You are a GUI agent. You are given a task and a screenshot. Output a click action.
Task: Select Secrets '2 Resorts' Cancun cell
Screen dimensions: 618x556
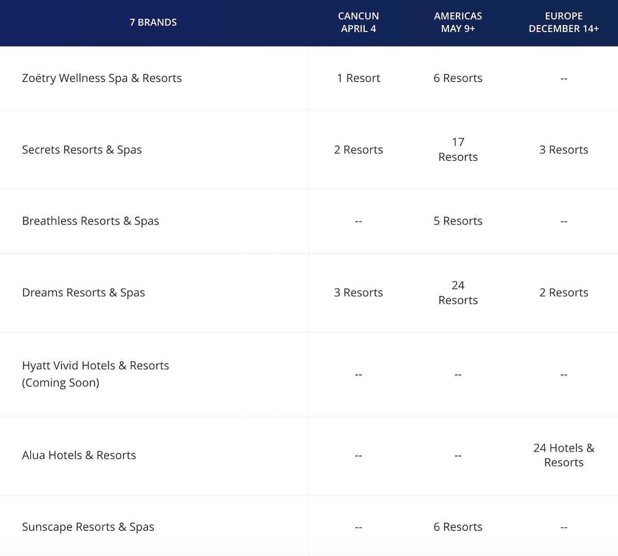(358, 150)
